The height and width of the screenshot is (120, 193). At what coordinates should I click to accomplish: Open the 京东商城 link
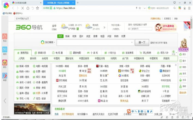(x=61, y=80)
